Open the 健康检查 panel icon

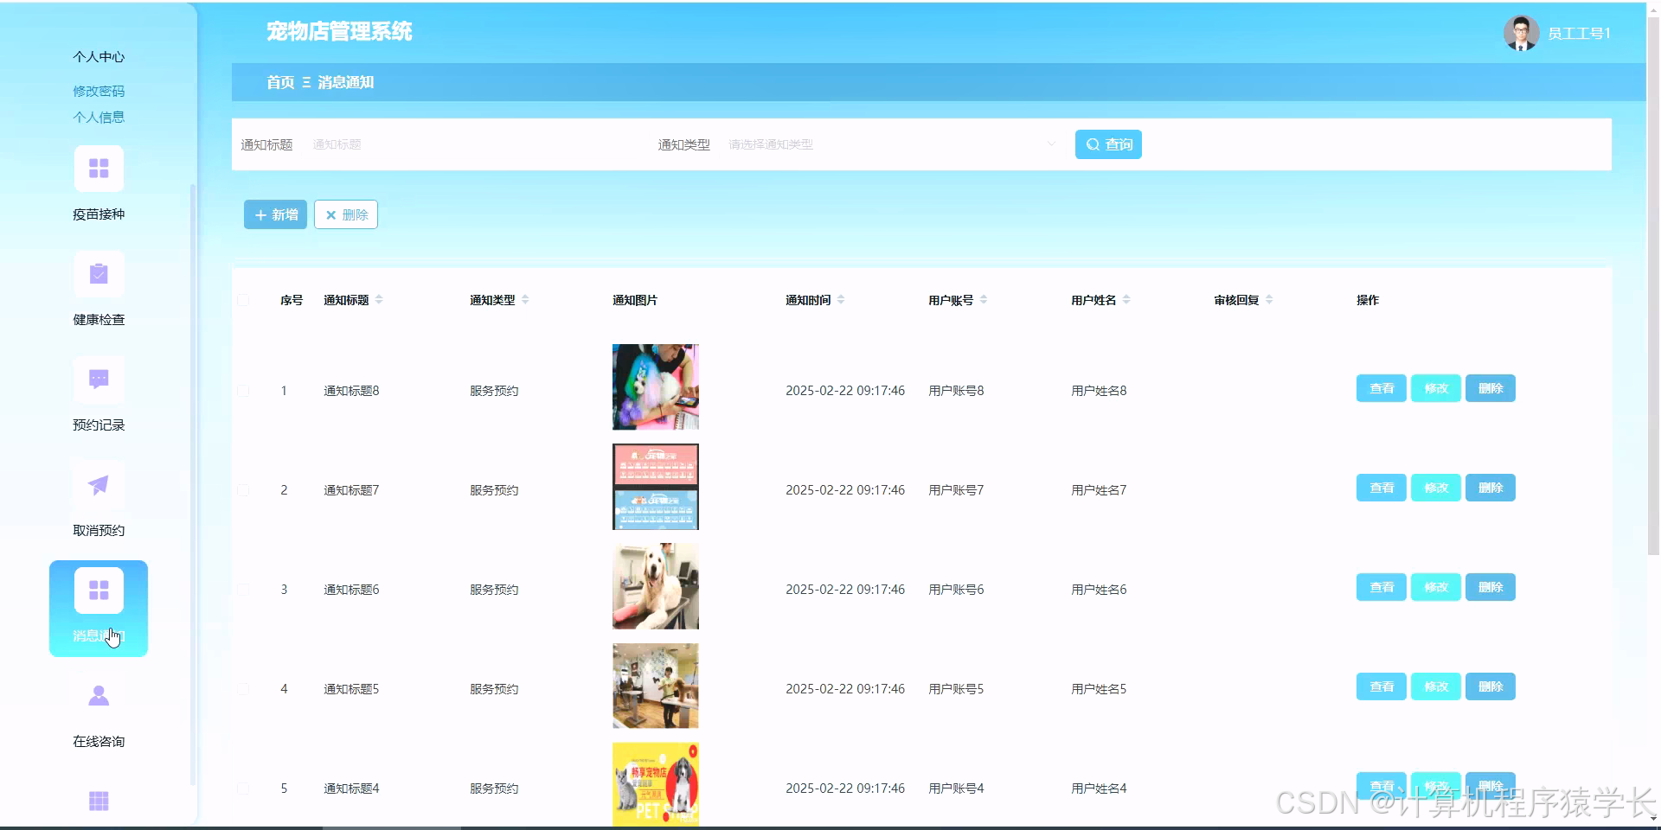tap(99, 273)
